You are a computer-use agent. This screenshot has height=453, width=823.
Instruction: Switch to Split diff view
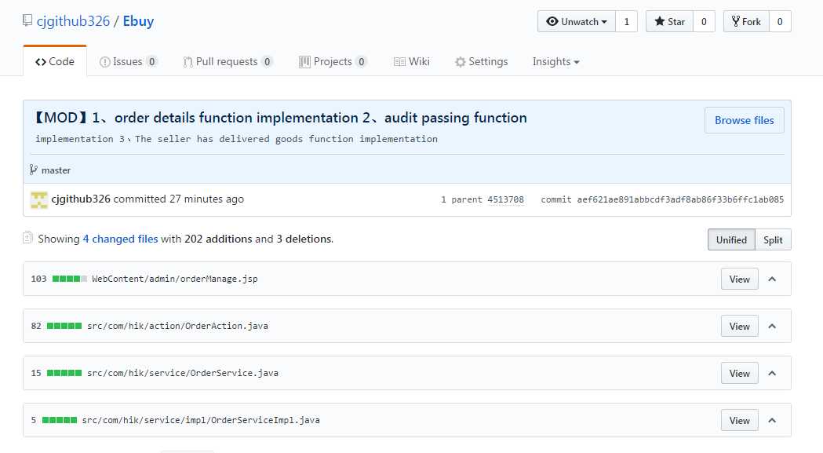tap(773, 239)
